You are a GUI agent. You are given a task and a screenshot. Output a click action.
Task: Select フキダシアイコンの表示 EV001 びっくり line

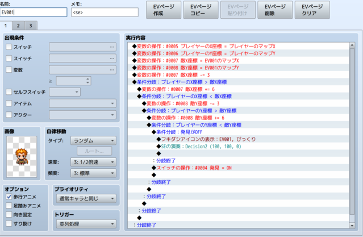(239, 139)
